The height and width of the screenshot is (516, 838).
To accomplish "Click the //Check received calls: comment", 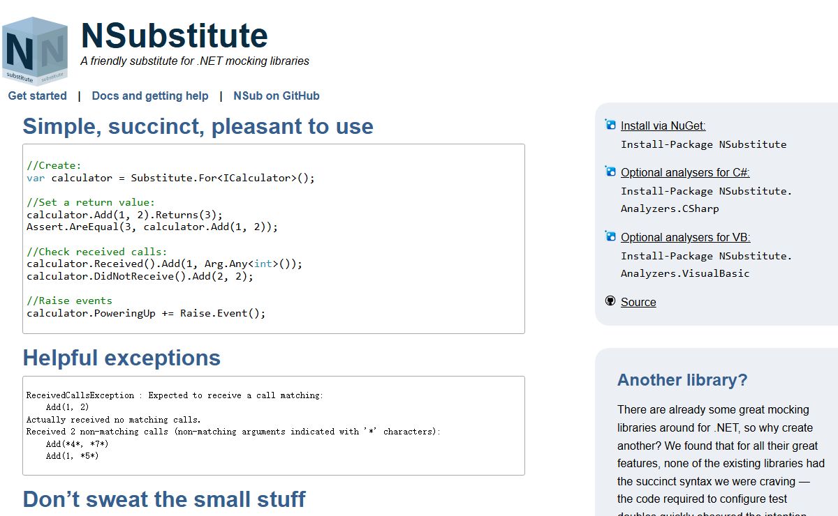I will pos(97,251).
